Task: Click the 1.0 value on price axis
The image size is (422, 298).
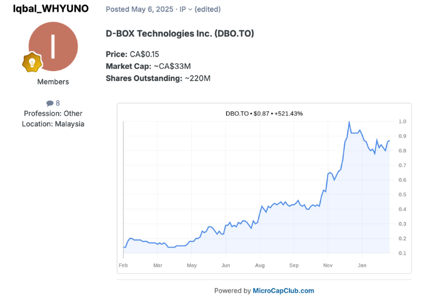Action: (402, 122)
